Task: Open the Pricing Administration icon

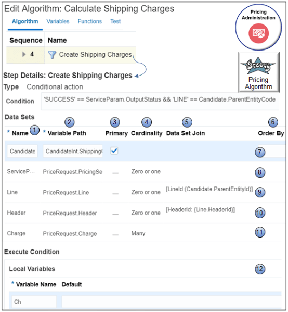Action: 258,27
